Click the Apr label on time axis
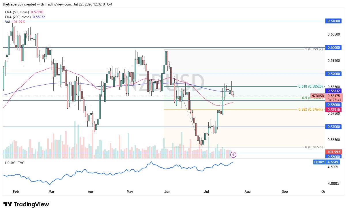The height and width of the screenshot is (213, 347). pos(91,191)
